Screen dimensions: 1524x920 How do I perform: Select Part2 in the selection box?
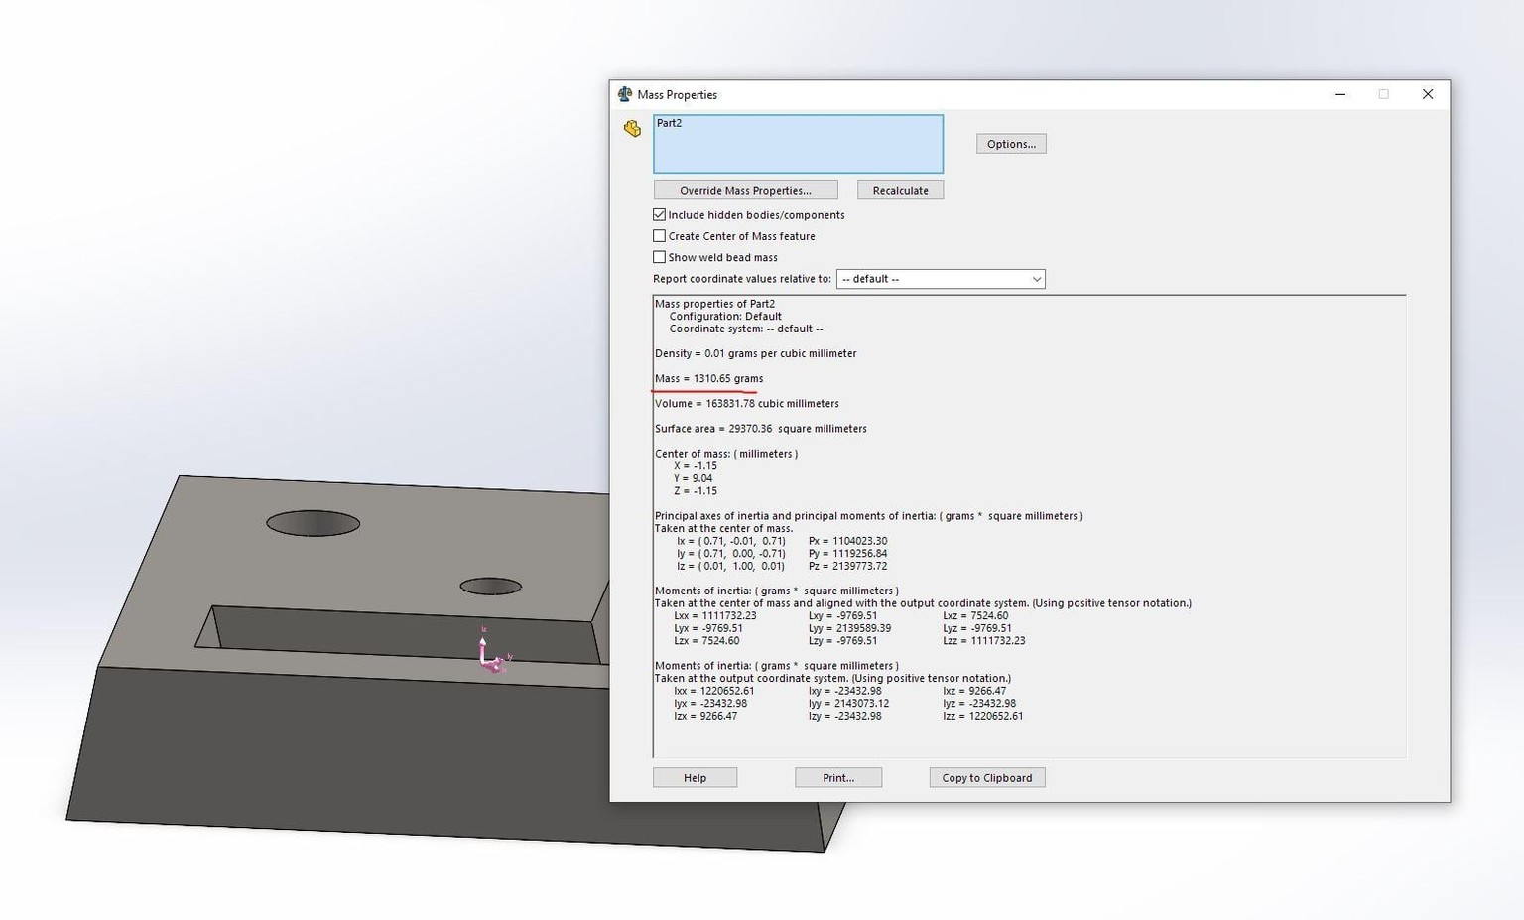tap(669, 123)
